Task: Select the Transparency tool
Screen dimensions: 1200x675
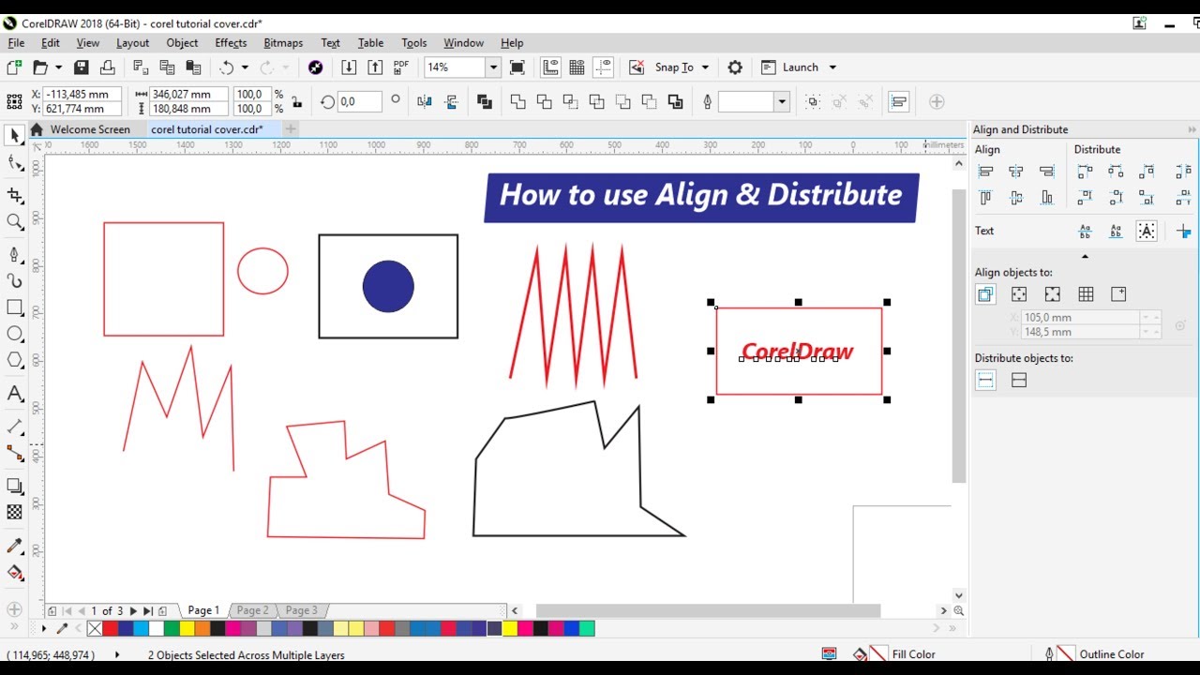Action: coord(14,512)
